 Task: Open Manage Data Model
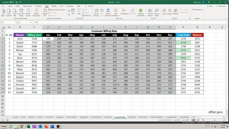point(141,13)
